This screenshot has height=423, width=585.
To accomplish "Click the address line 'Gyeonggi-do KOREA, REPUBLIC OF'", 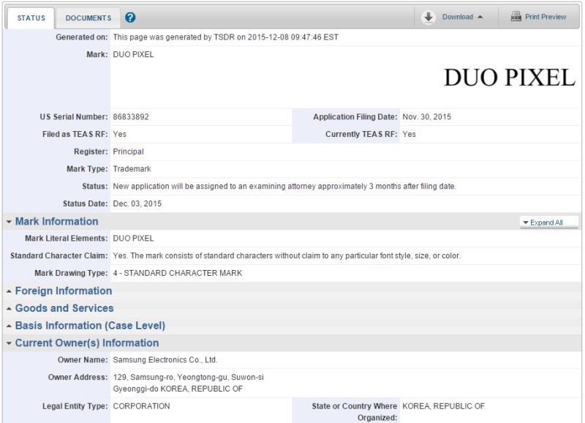I will [178, 389].
